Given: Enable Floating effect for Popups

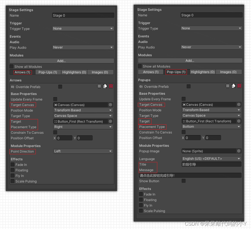Looking at the screenshot, I should tap(141, 200).
